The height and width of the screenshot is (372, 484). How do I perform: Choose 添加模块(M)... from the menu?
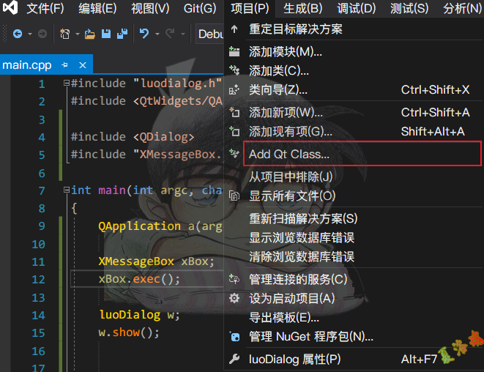pyautogui.click(x=354, y=52)
